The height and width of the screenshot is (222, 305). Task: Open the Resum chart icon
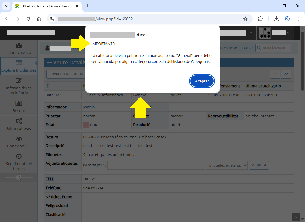[x=19, y=103]
